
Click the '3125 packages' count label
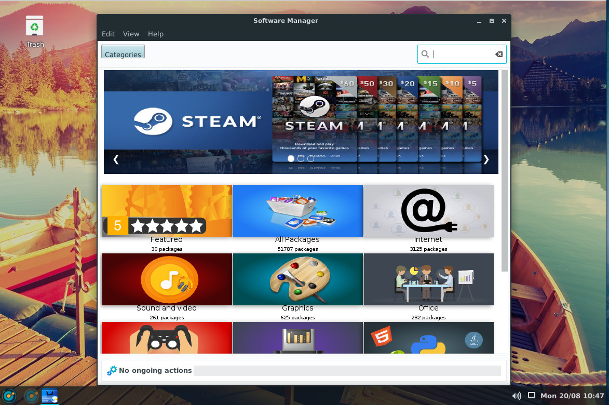[x=428, y=249]
